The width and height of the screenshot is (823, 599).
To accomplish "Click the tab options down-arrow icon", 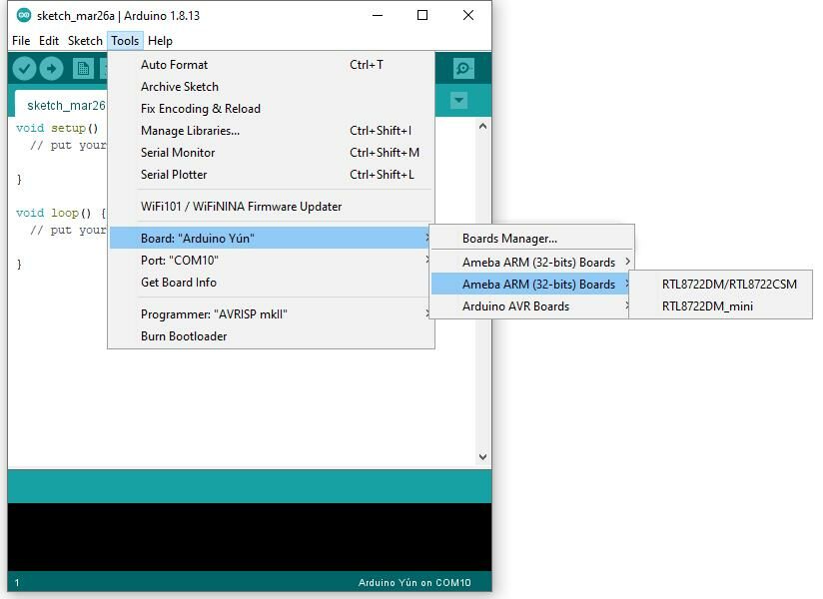I will click(458, 101).
